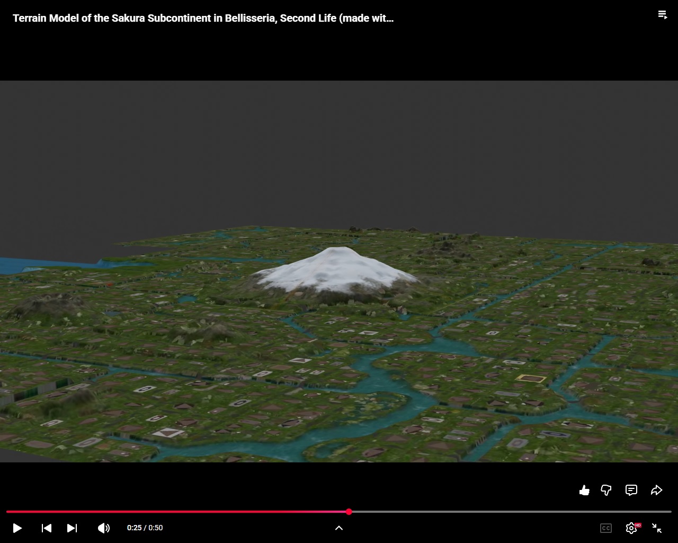
Task: Seek within the grey unplayed progress bar
Action: (x=508, y=512)
